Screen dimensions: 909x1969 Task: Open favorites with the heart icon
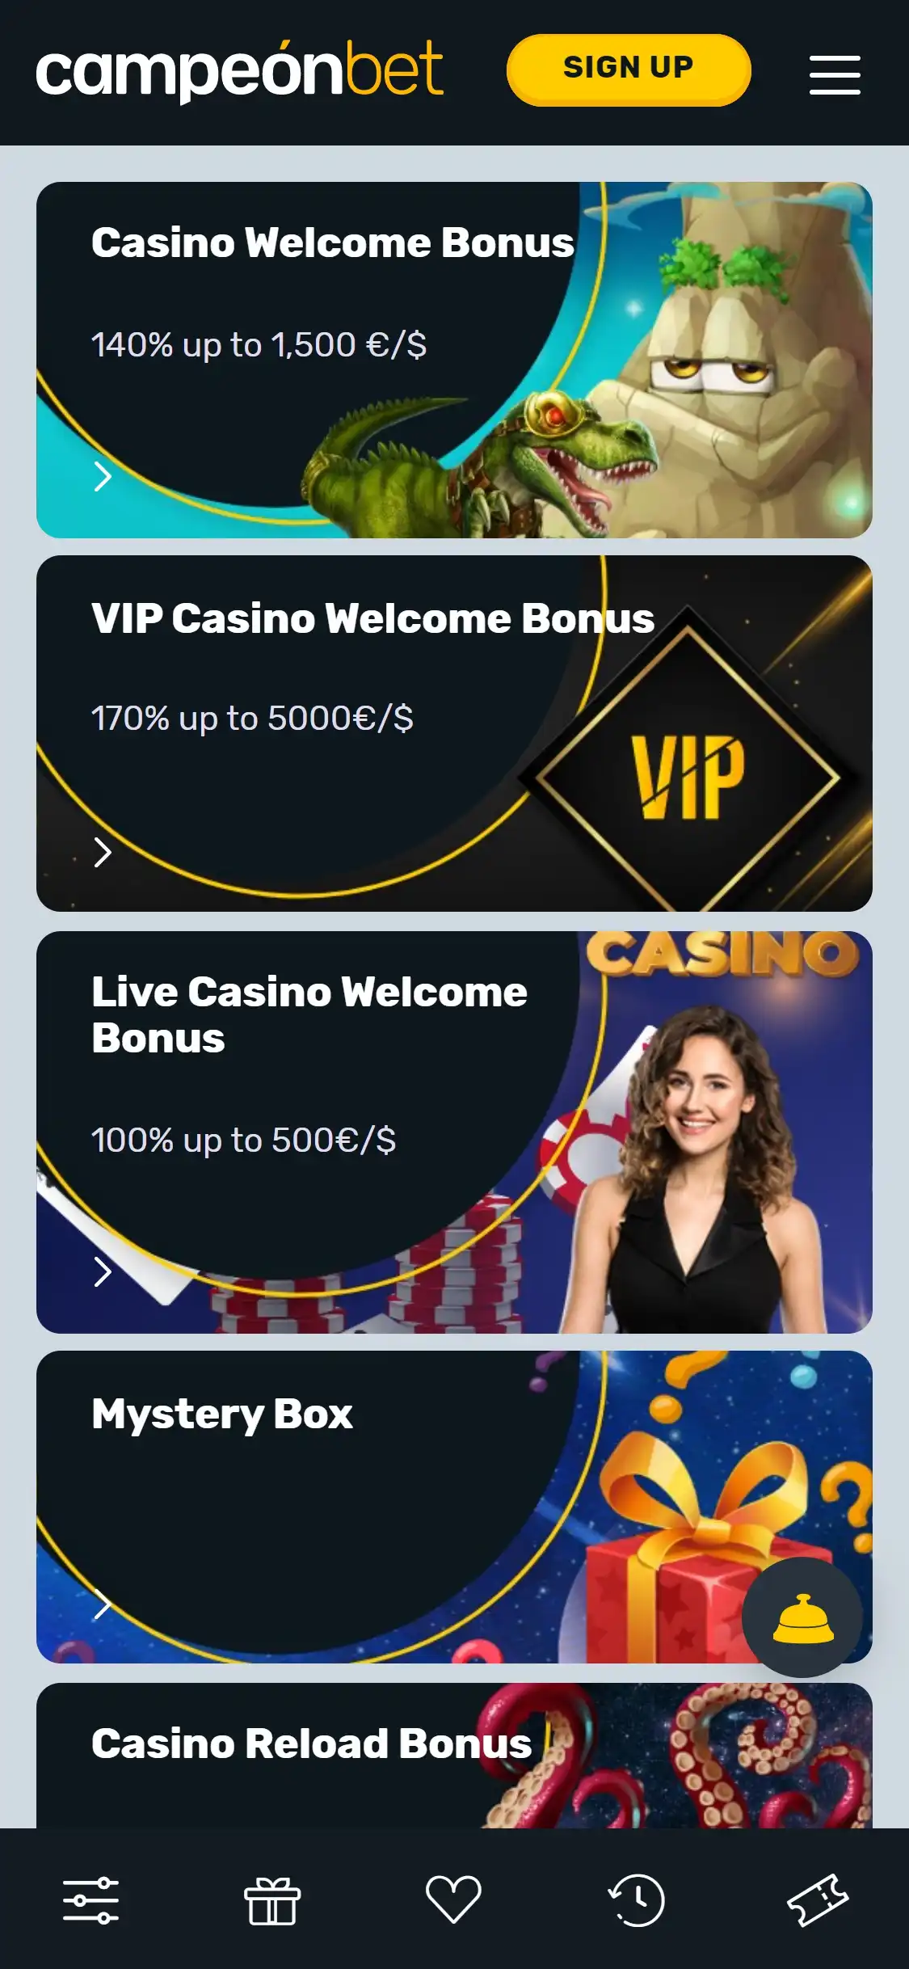tap(453, 1899)
